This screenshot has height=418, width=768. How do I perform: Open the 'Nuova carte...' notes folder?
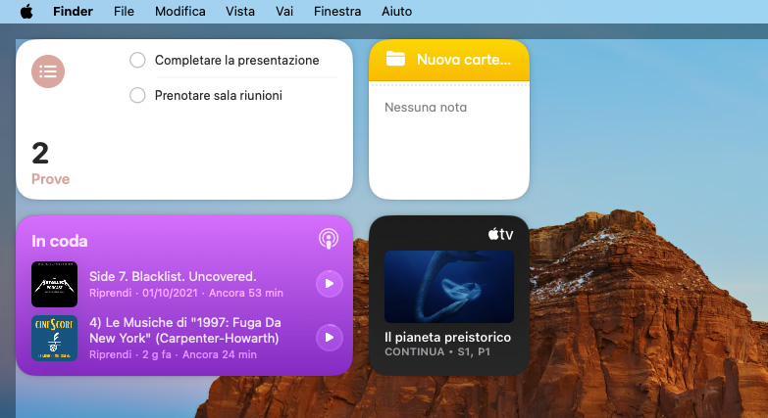pos(464,60)
